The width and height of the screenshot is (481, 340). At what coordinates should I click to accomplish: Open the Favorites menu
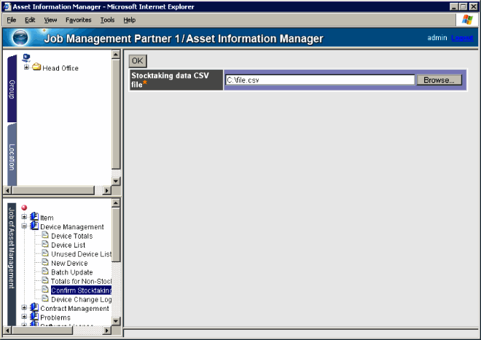pos(79,20)
